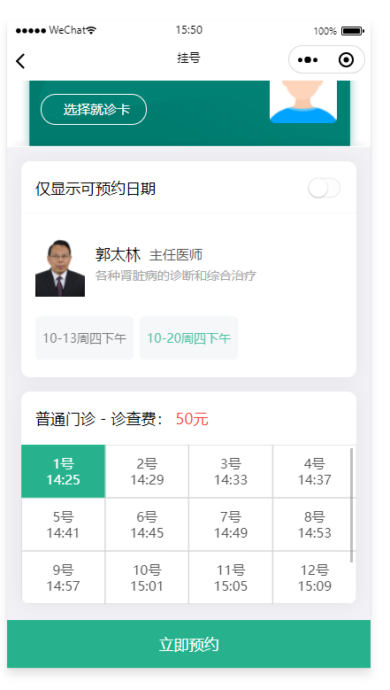Viewport: 390px width, 690px height.
Task: Go back with the left arrow icon
Action: [20, 61]
